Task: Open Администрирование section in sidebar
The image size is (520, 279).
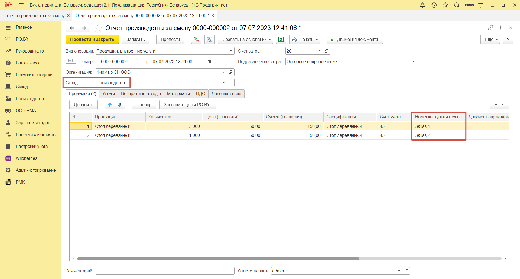Action: (36, 170)
